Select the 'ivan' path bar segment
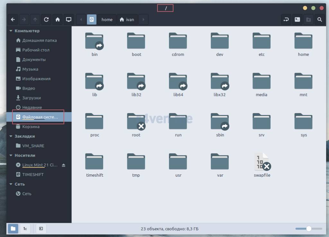 click(127, 20)
